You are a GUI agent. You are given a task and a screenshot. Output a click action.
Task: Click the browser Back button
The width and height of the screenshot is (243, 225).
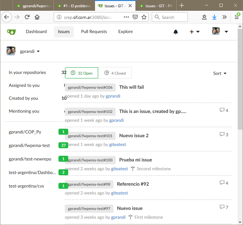(x=7, y=17)
